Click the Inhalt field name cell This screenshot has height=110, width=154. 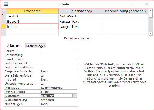[x=32, y=26]
